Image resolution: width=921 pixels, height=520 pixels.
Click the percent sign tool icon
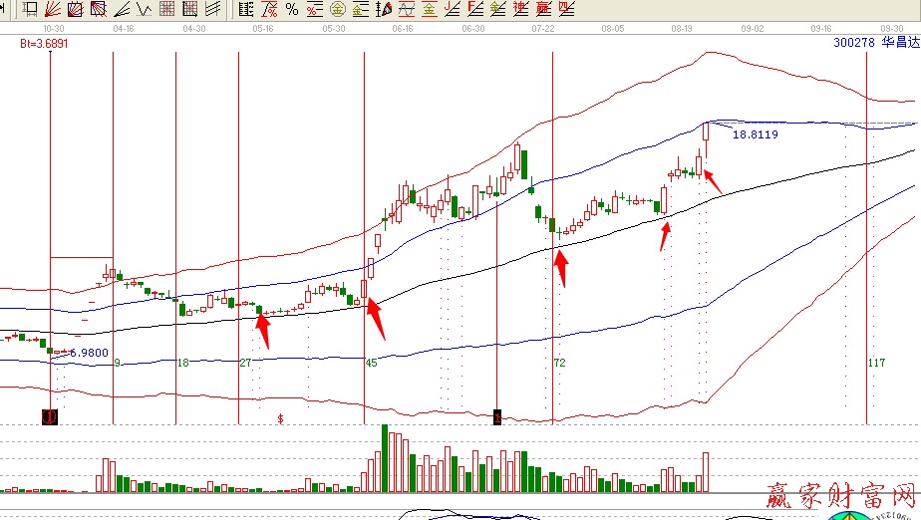(291, 10)
